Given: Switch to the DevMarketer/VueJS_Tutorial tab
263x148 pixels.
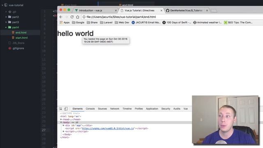Looking at the screenshot, I should tap(186, 10).
